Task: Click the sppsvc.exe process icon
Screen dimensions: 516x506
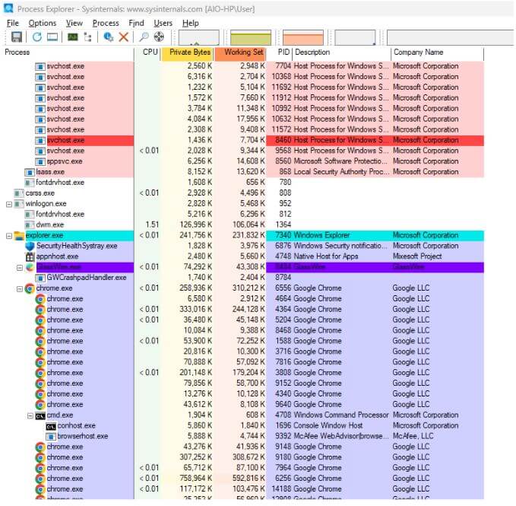Action: [x=40, y=162]
